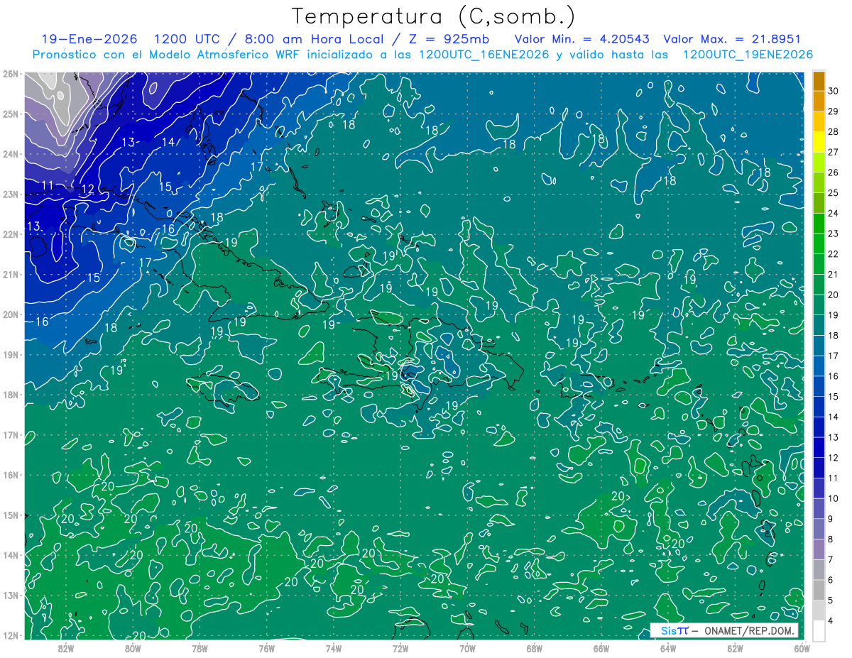The image size is (852, 658).
Task: Click the colorbar label "30"
Action: click(834, 92)
